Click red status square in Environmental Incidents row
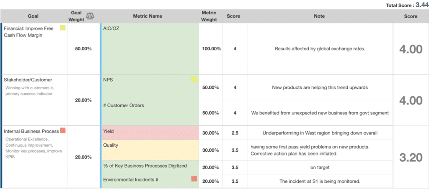Image resolution: width=429 pixels, height=189 pixels. tap(194, 179)
